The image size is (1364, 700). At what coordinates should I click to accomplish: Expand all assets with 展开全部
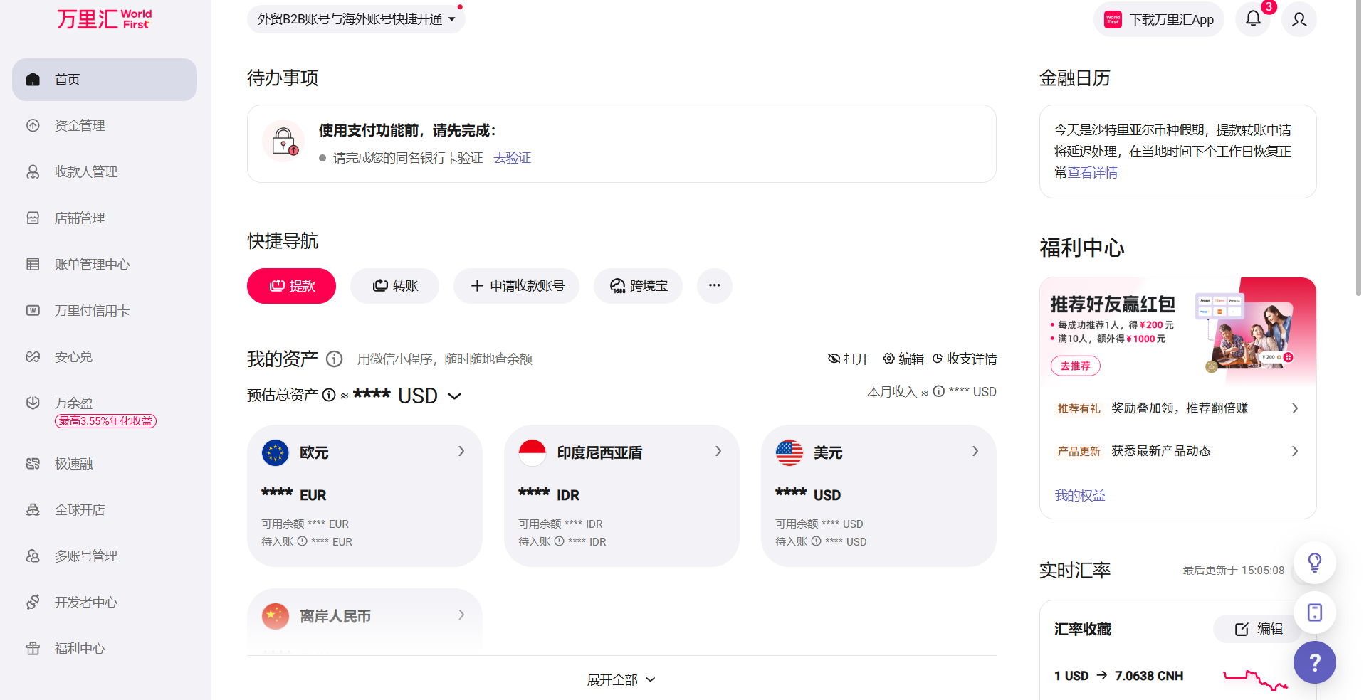click(621, 680)
